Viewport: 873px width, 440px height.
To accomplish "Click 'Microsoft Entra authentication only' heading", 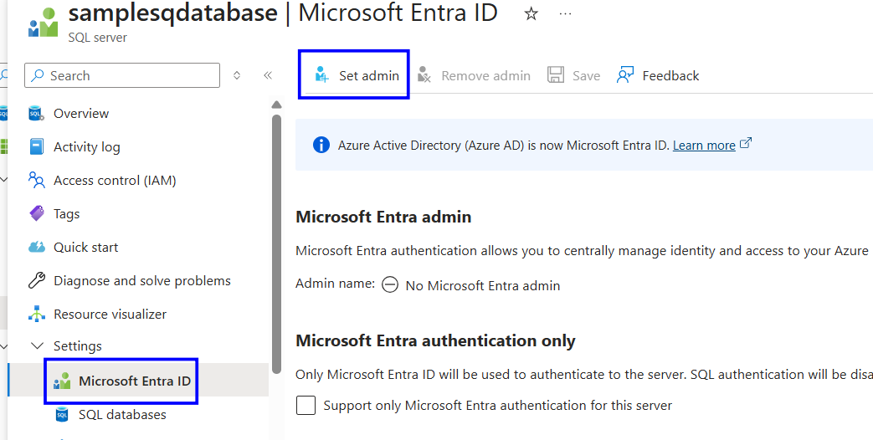I will [x=435, y=340].
